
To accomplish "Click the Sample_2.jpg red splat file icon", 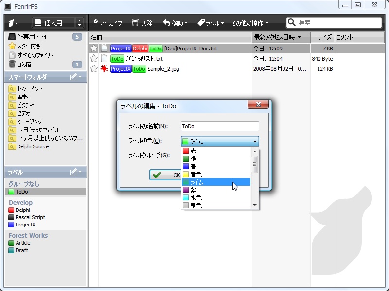I will tap(104, 69).
